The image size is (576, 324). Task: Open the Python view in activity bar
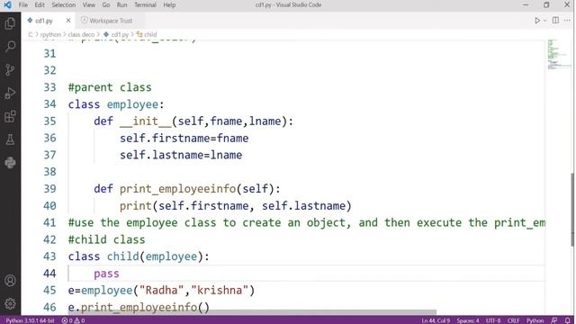[x=10, y=162]
